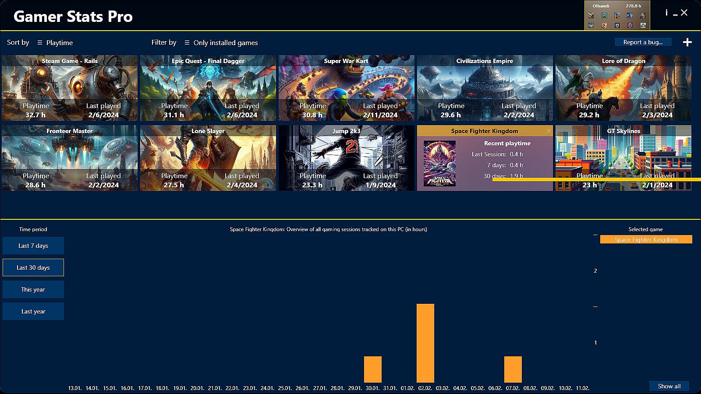Click the chart bar for 07.02.
Screen dimensions: 701x394
pyautogui.click(x=513, y=369)
